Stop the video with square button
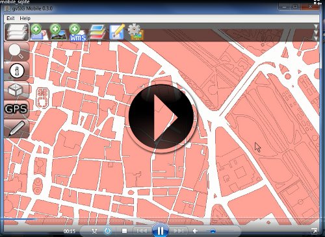Viewport: 325px width, 237px height. tap(124, 231)
